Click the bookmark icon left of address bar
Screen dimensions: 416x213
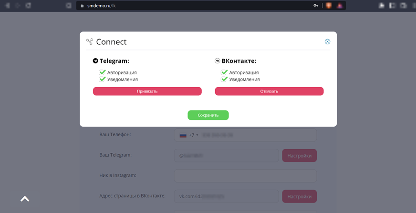click(68, 6)
